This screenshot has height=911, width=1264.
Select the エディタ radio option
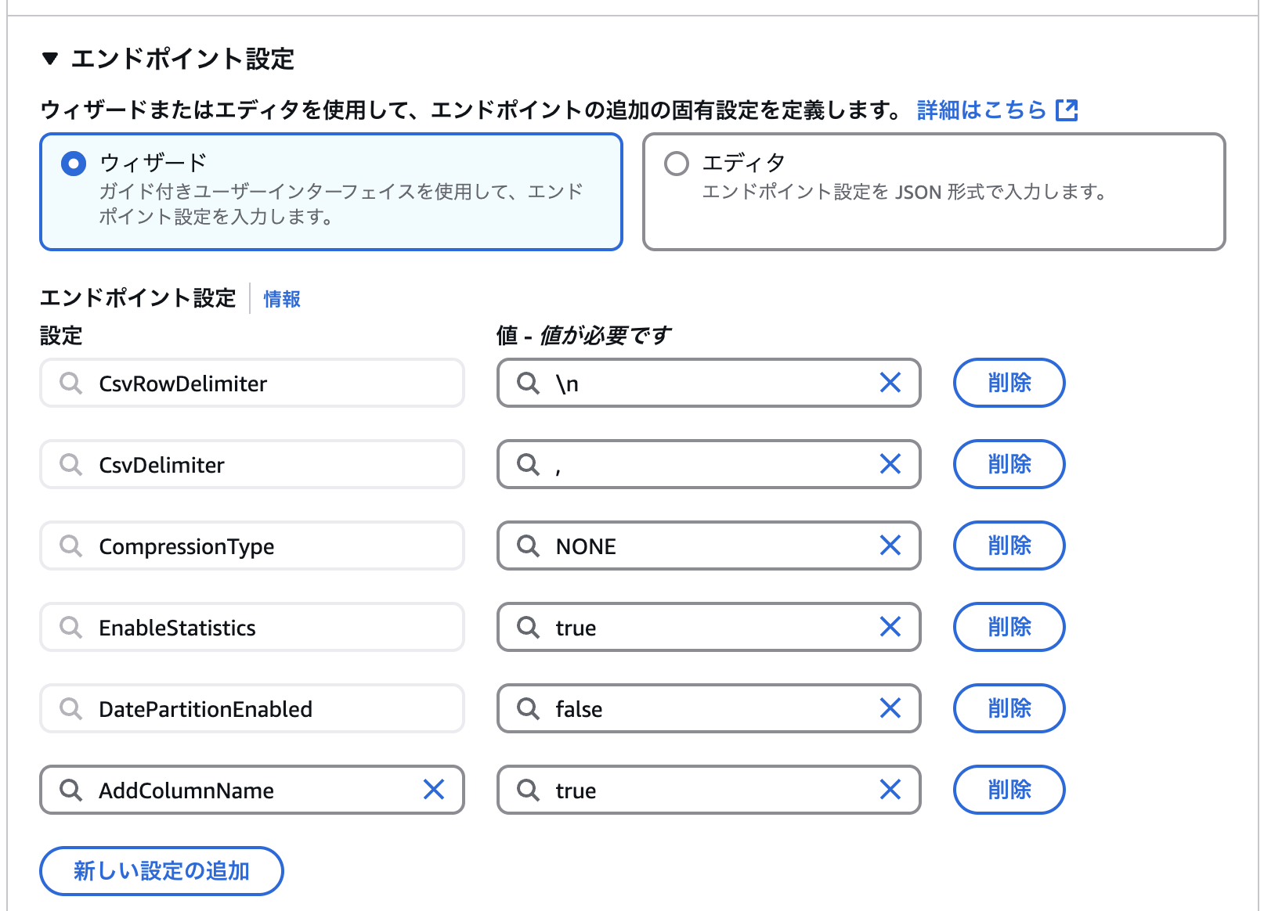point(677,164)
